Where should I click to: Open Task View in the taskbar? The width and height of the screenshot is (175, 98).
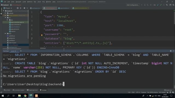[x=14, y=96]
